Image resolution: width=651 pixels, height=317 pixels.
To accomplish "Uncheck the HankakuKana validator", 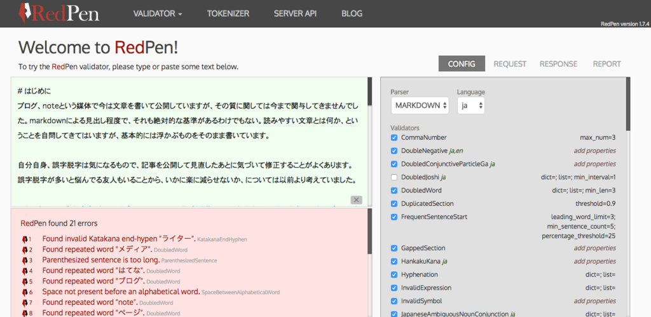I will pyautogui.click(x=394, y=261).
